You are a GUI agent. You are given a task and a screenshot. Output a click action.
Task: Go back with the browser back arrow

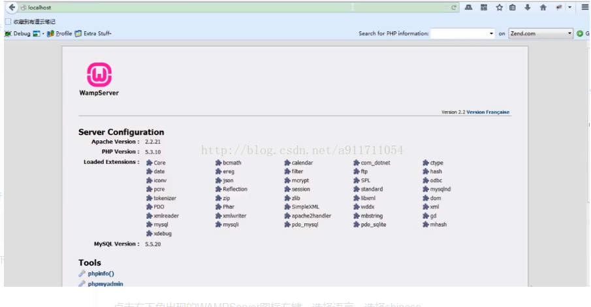(12, 7)
